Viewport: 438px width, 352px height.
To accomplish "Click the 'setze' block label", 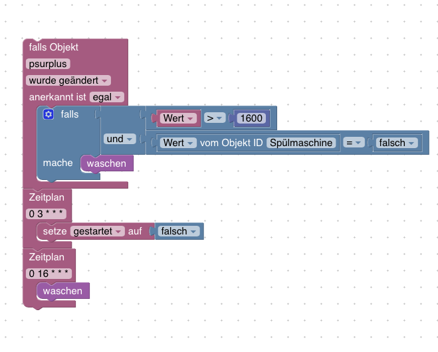I will click(x=55, y=231).
